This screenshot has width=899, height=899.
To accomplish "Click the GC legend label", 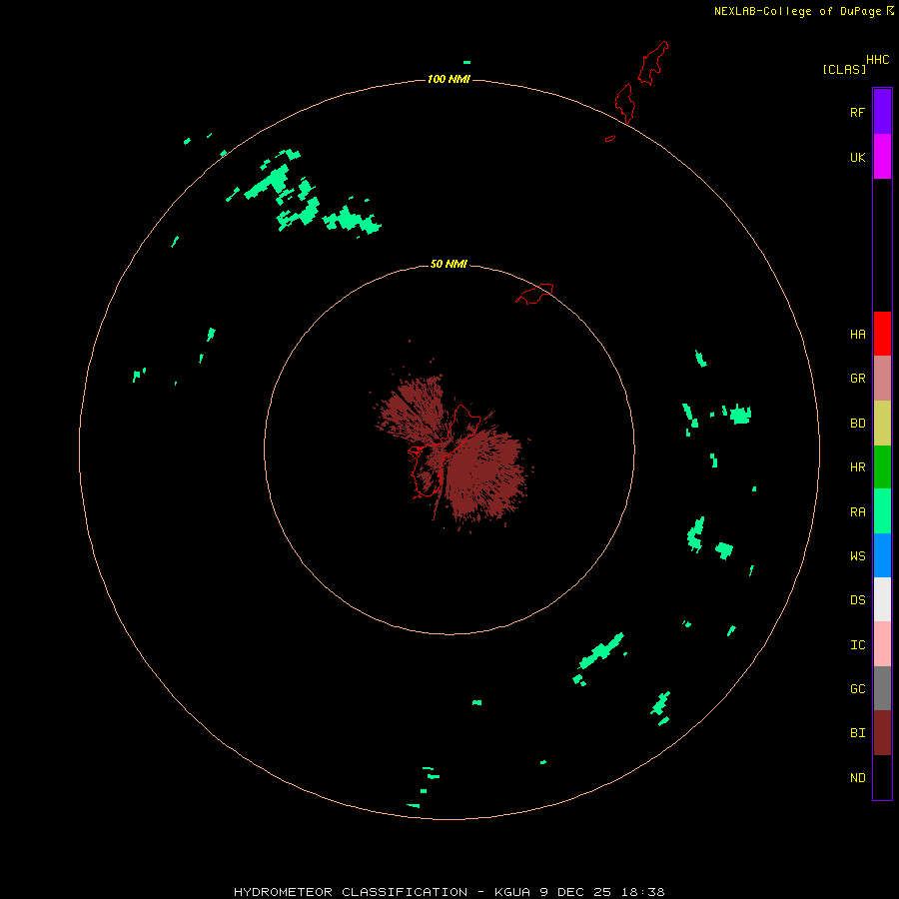I will pos(858,688).
